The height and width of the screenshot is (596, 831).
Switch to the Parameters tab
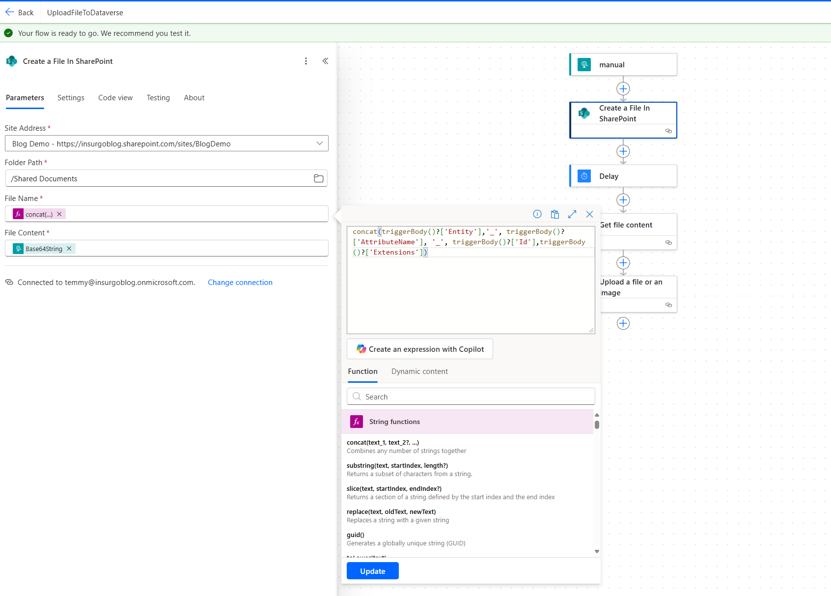[25, 98]
